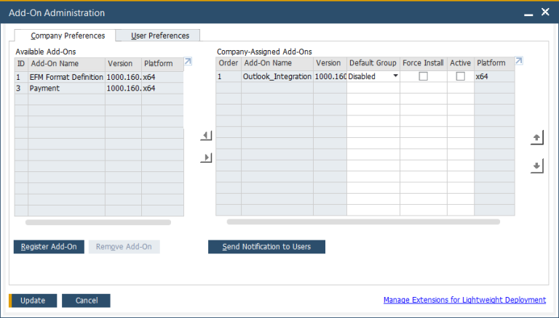Close the Add-On Administration window
This screenshot has height=318, width=559.
(545, 12)
